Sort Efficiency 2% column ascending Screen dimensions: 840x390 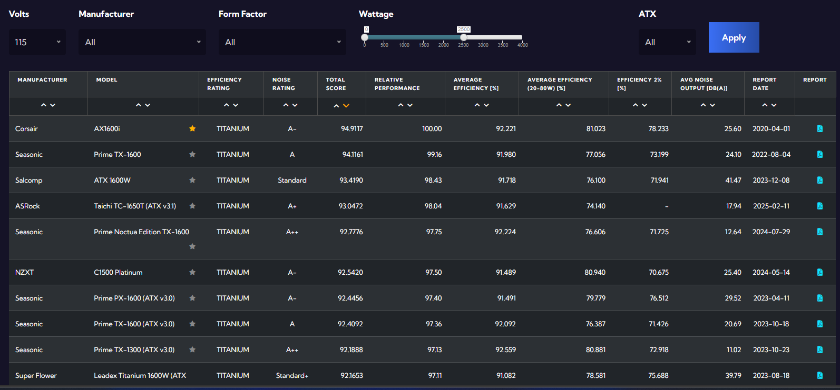click(x=636, y=105)
